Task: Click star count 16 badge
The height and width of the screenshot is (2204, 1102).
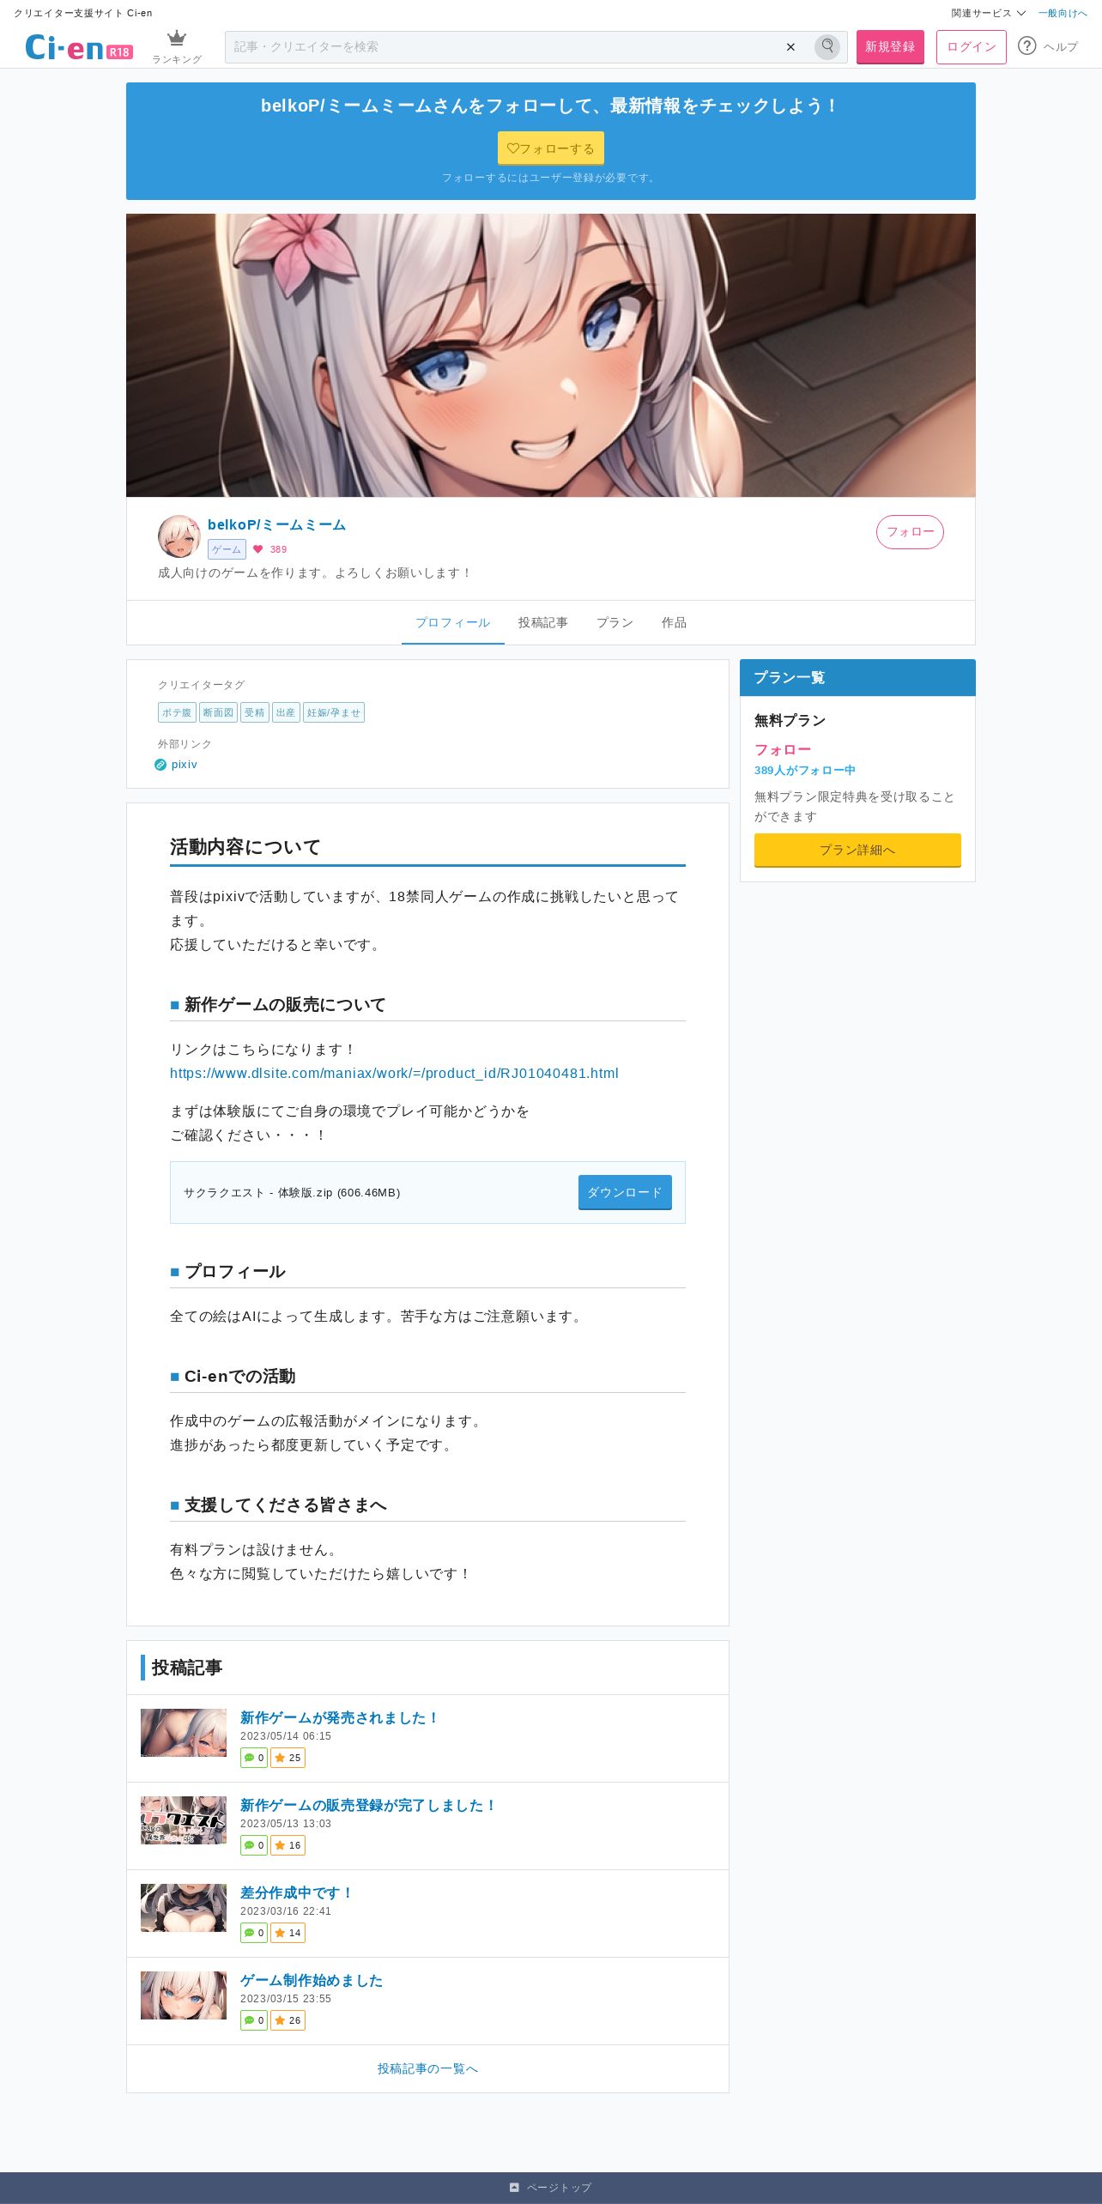Action: (288, 1845)
